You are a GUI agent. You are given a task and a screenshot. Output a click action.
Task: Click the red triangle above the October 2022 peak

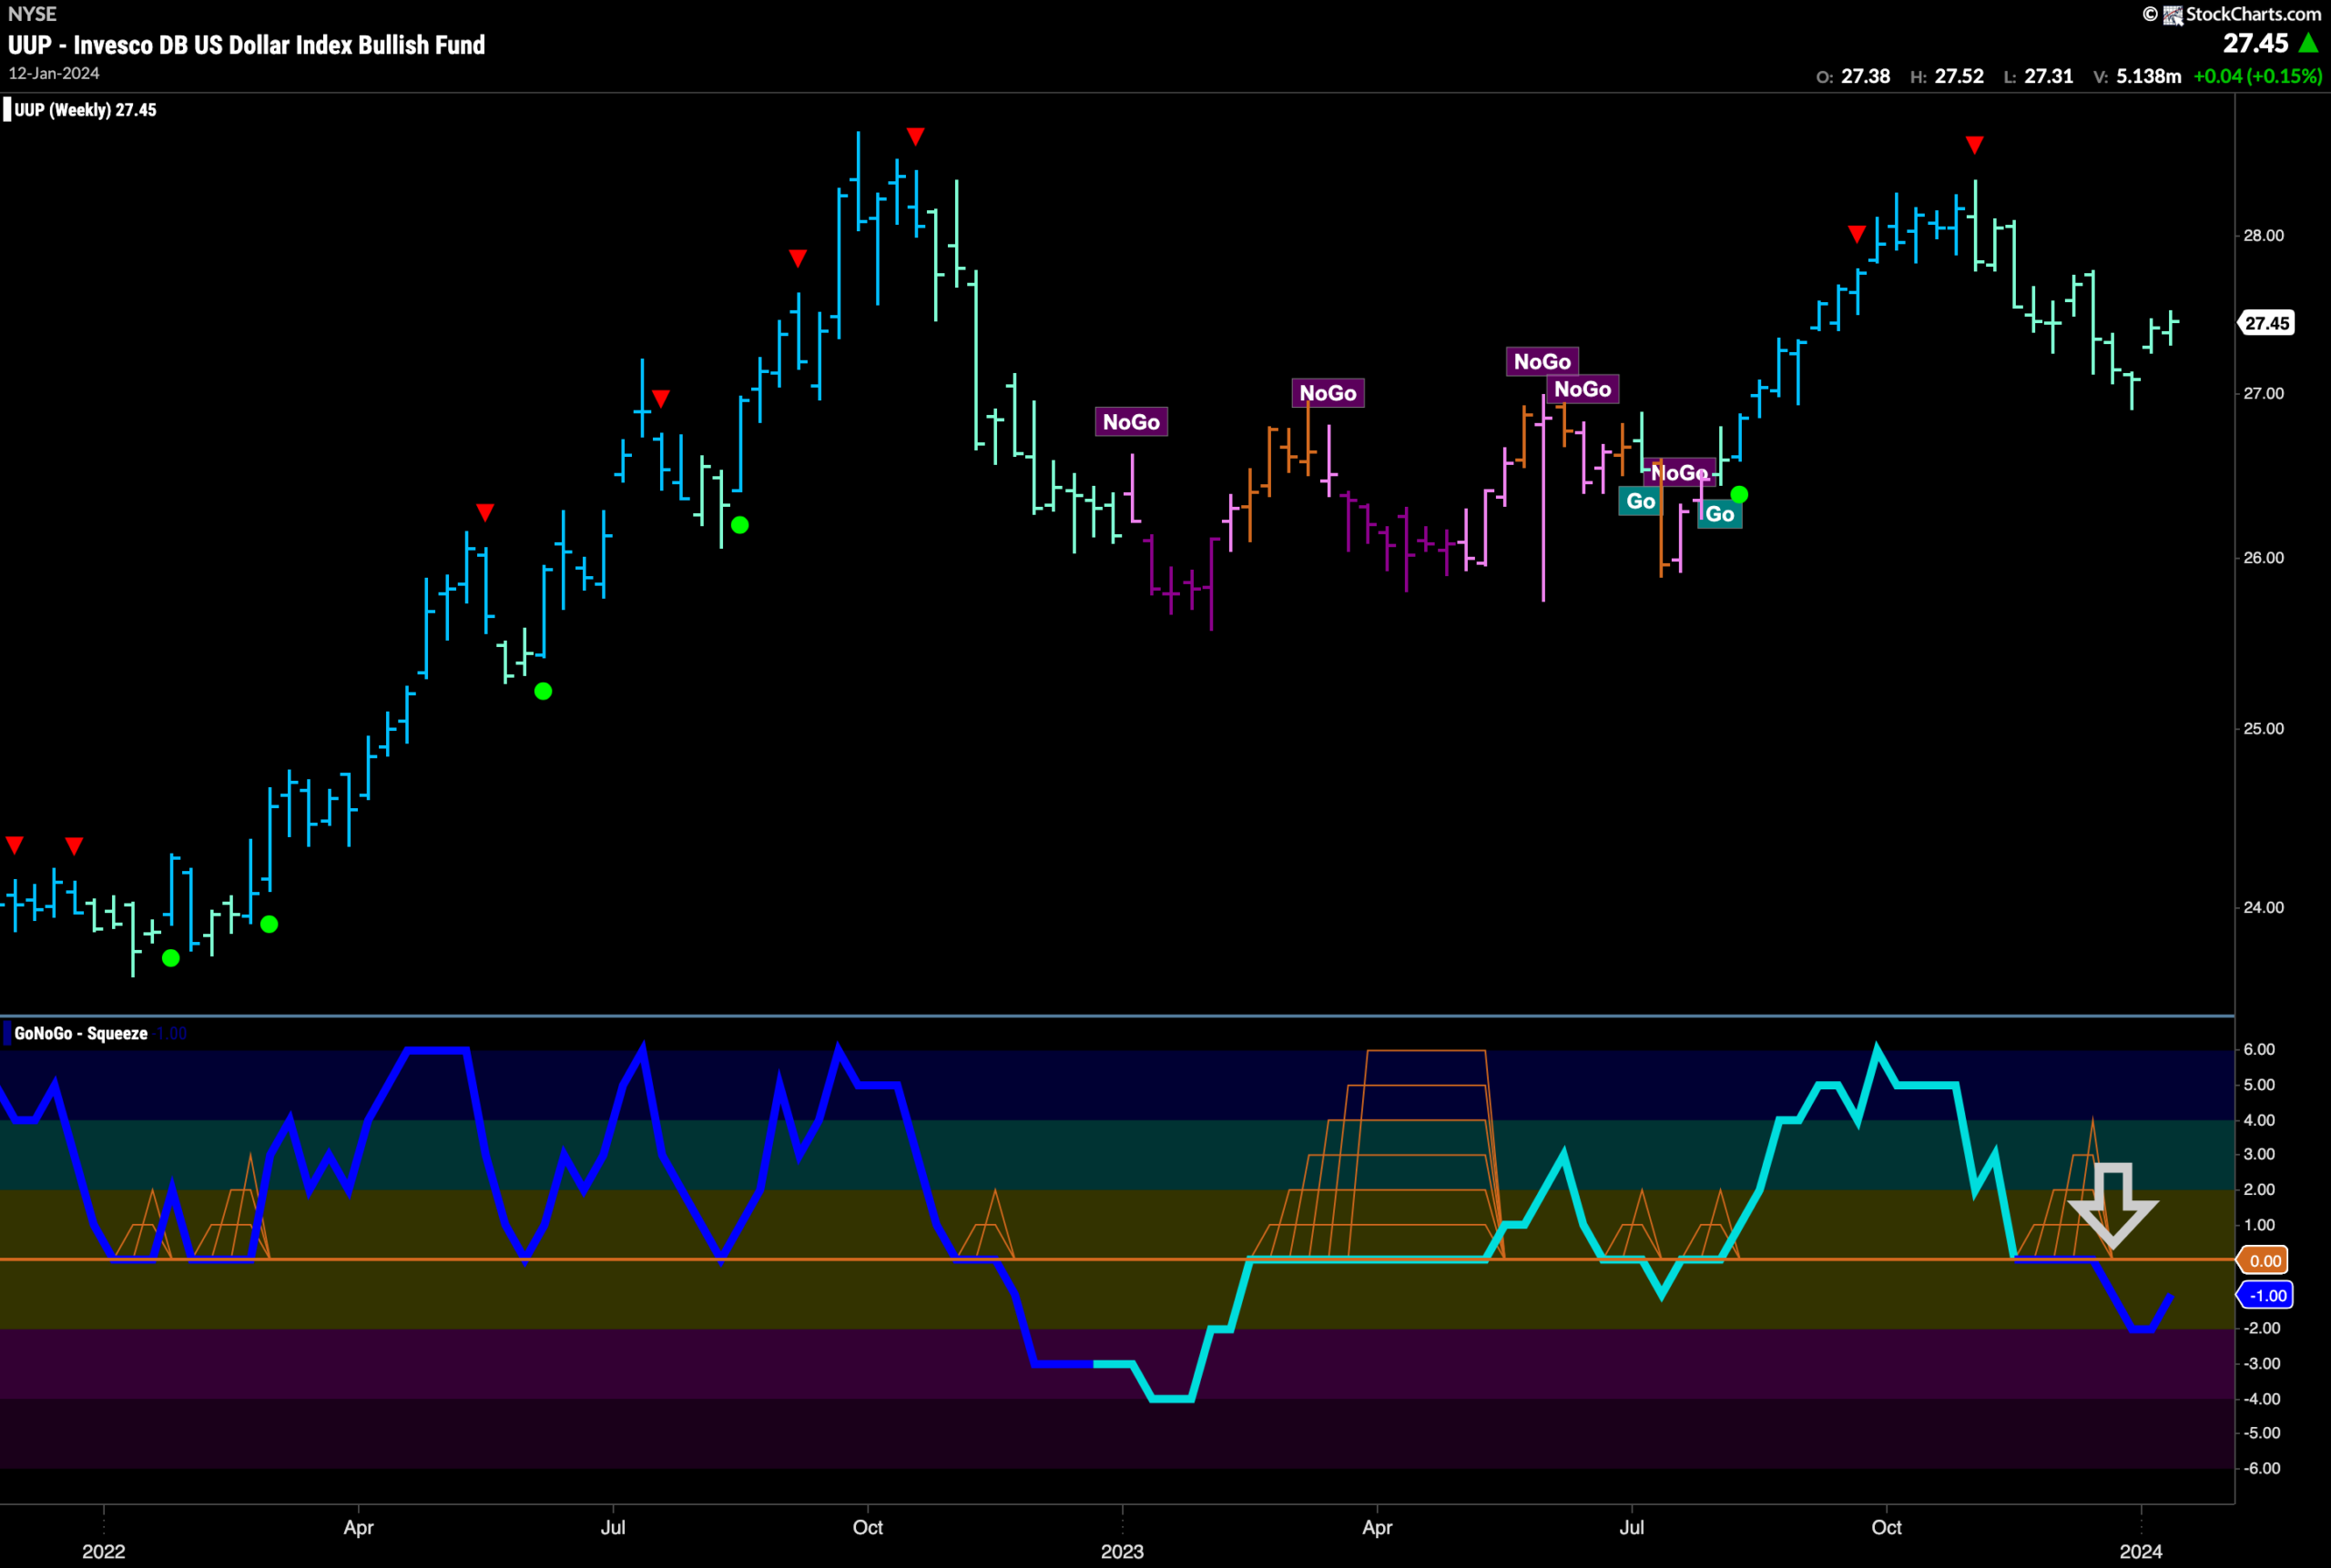[x=915, y=136]
